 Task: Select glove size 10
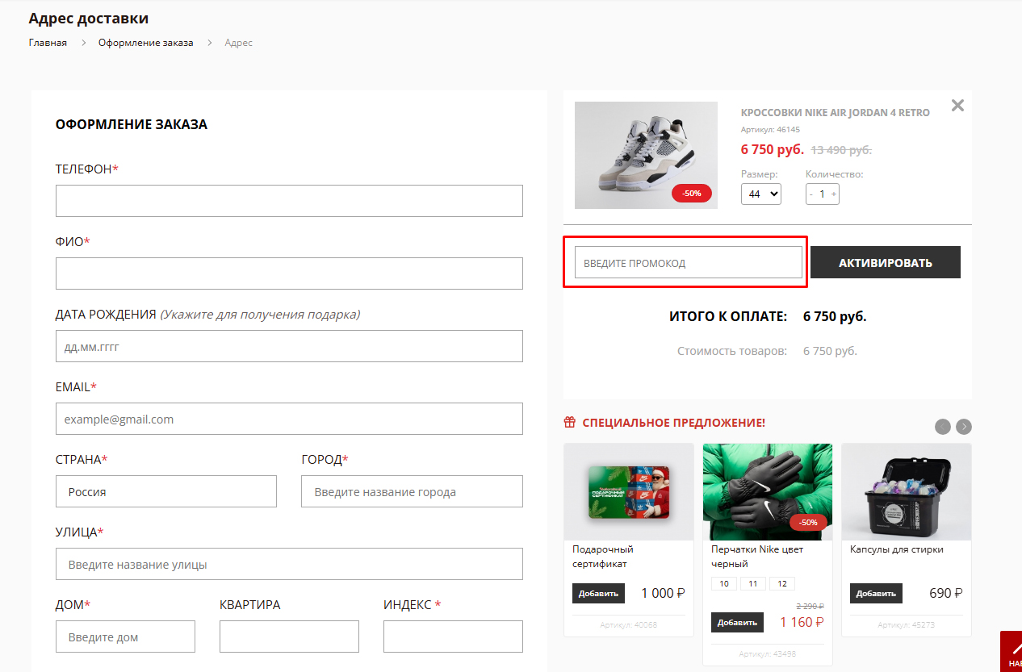point(723,584)
